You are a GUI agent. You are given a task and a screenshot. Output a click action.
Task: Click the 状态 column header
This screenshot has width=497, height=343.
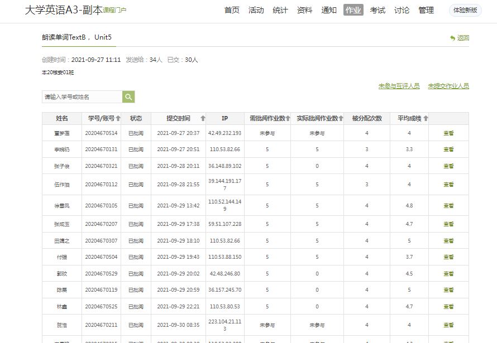point(136,118)
